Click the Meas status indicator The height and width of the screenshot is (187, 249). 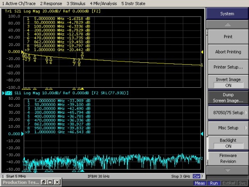tap(200, 183)
